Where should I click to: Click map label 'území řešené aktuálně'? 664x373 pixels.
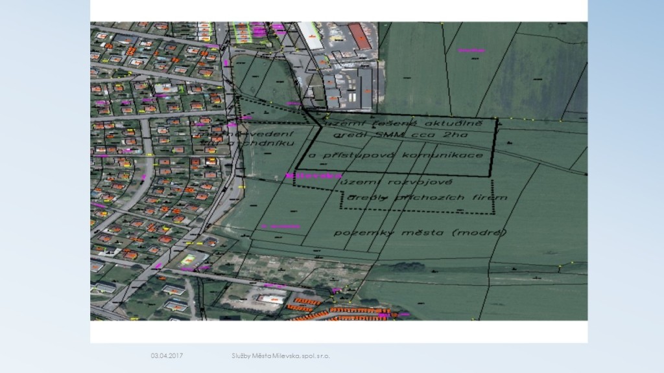(x=403, y=124)
